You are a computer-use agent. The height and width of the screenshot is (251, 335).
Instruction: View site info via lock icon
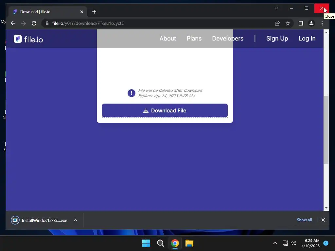pos(47,23)
